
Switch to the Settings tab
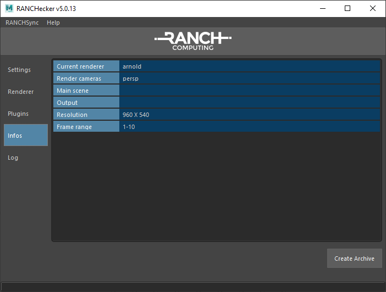26,70
